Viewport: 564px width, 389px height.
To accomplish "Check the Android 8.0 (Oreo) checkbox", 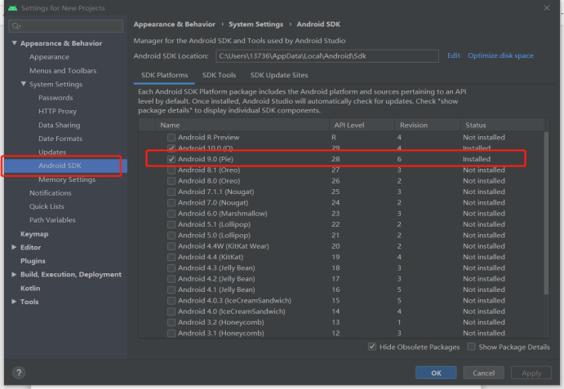I will [x=171, y=181].
